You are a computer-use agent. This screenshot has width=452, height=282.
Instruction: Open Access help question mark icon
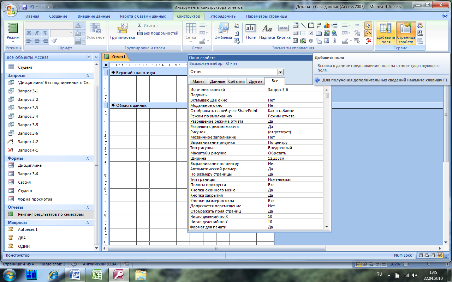coord(445,16)
